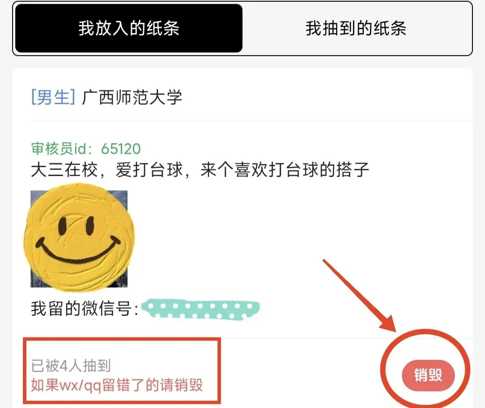Click the 已被4人抽到 status text
Image resolution: width=485 pixels, height=408 pixels.
pos(71,366)
